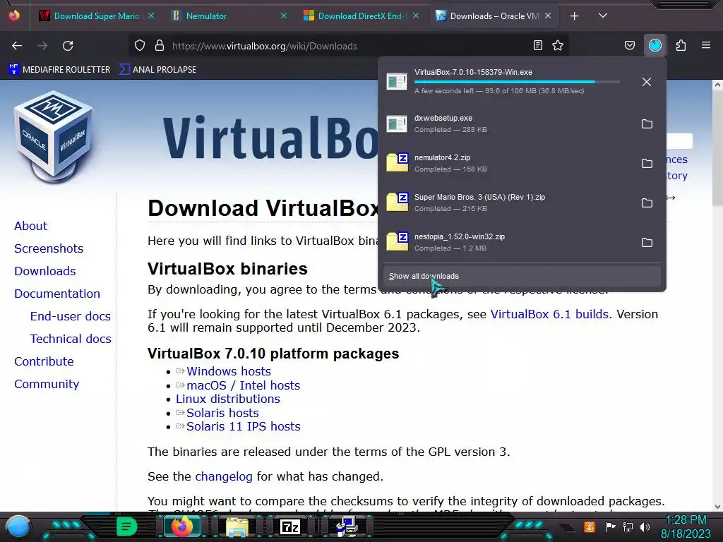
Task: Open the MEDIAFIRE ROULETTER bookmark
Action: tap(59, 70)
